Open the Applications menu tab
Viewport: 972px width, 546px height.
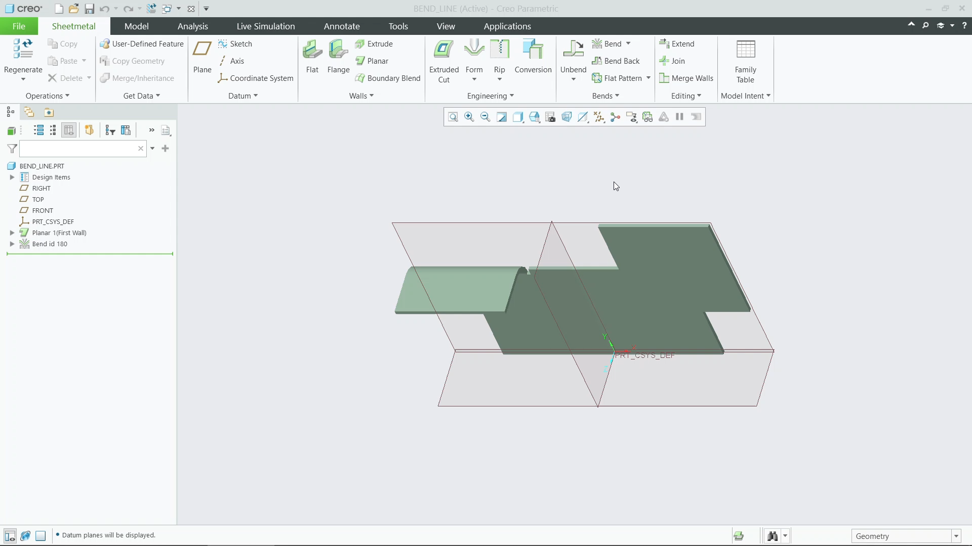point(507,26)
